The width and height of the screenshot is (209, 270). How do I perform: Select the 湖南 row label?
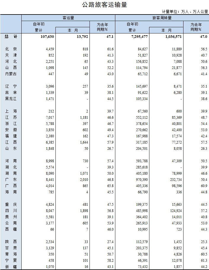(11, 173)
